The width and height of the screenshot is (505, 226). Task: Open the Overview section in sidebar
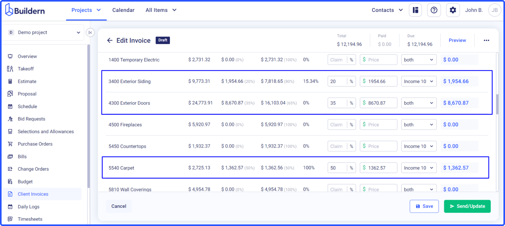27,56
